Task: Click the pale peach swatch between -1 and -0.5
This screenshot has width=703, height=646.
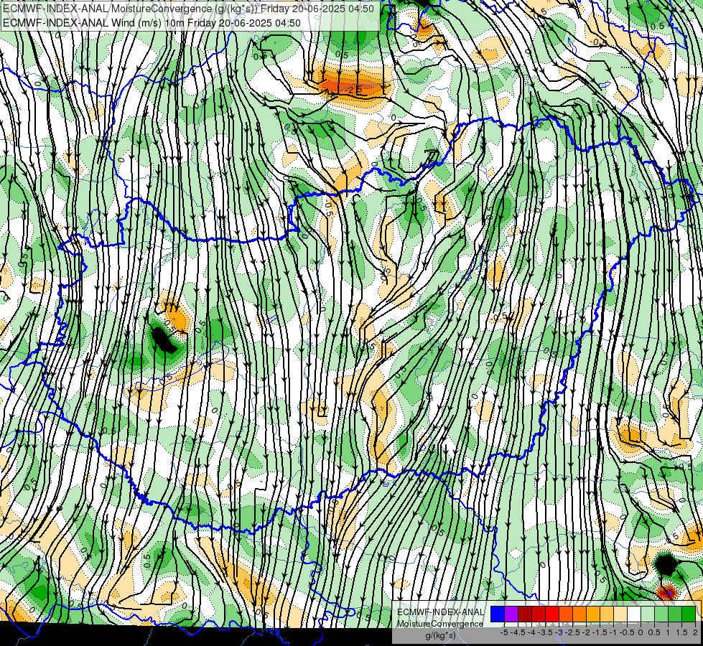Action: [x=620, y=614]
